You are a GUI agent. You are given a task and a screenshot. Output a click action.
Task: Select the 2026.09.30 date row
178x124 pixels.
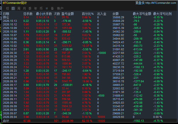[x=10, y=53]
